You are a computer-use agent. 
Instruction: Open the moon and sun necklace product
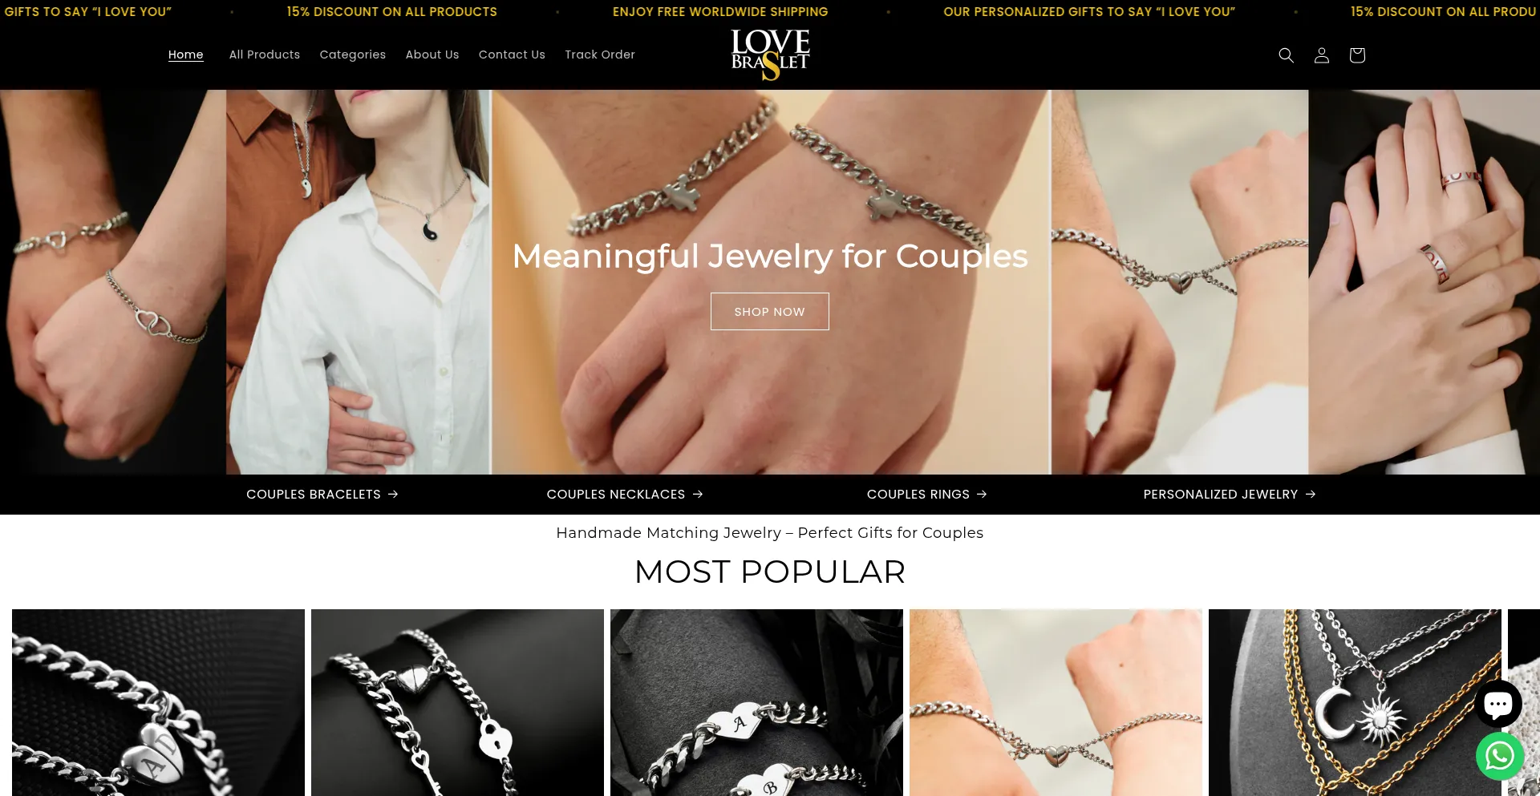pos(1355,702)
